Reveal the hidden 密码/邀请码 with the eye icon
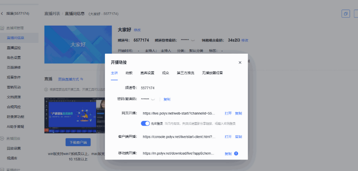Image resolution: width=358 pixels, height=171 pixels. pos(153,99)
